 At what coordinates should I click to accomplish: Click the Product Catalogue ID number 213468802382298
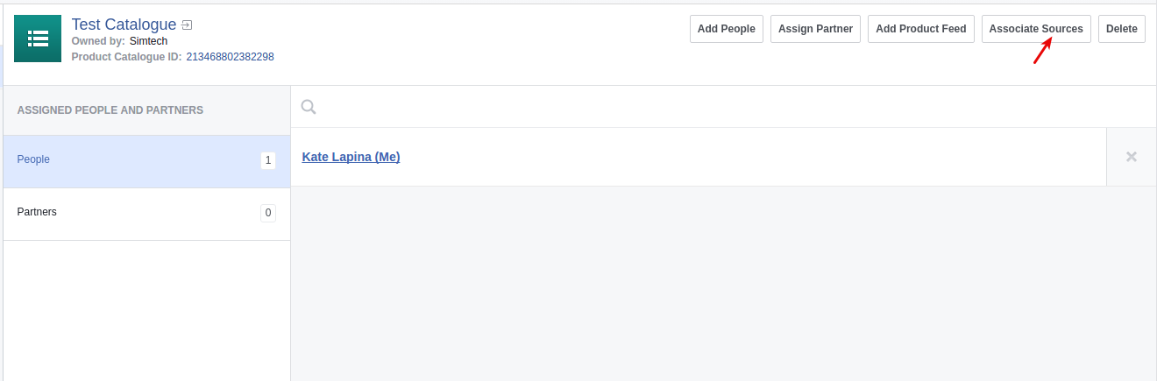[231, 57]
